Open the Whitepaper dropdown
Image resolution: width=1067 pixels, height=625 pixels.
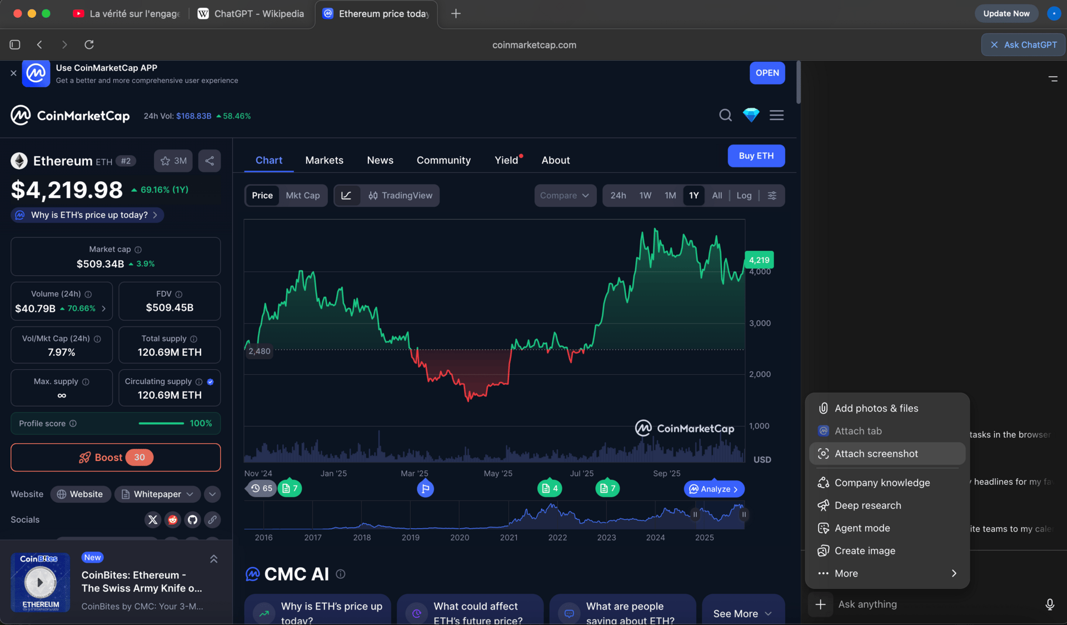click(x=158, y=494)
